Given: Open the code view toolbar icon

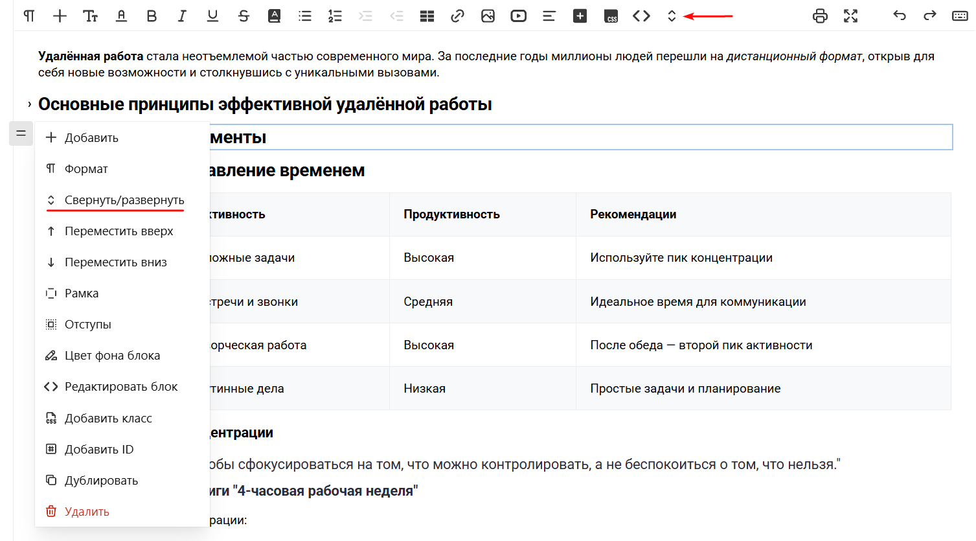Looking at the screenshot, I should pyautogui.click(x=641, y=16).
